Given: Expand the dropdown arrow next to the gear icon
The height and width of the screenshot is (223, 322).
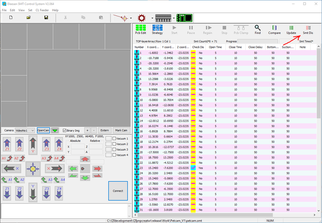Looking at the screenshot, I should [x=152, y=18].
